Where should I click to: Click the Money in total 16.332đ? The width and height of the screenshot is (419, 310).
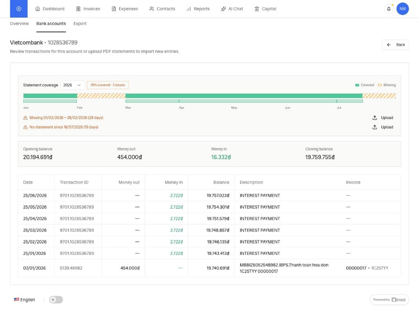(221, 157)
